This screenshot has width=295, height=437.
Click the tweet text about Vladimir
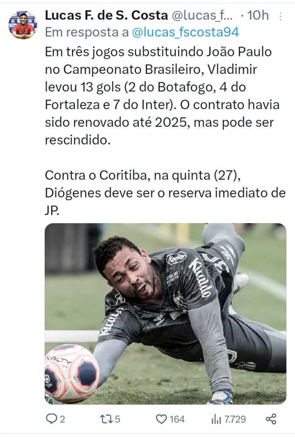tap(162, 96)
